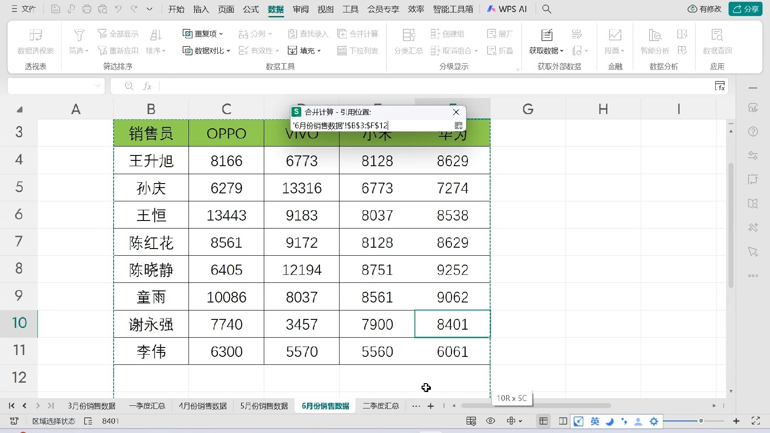Click the fx insert function icon

(147, 86)
